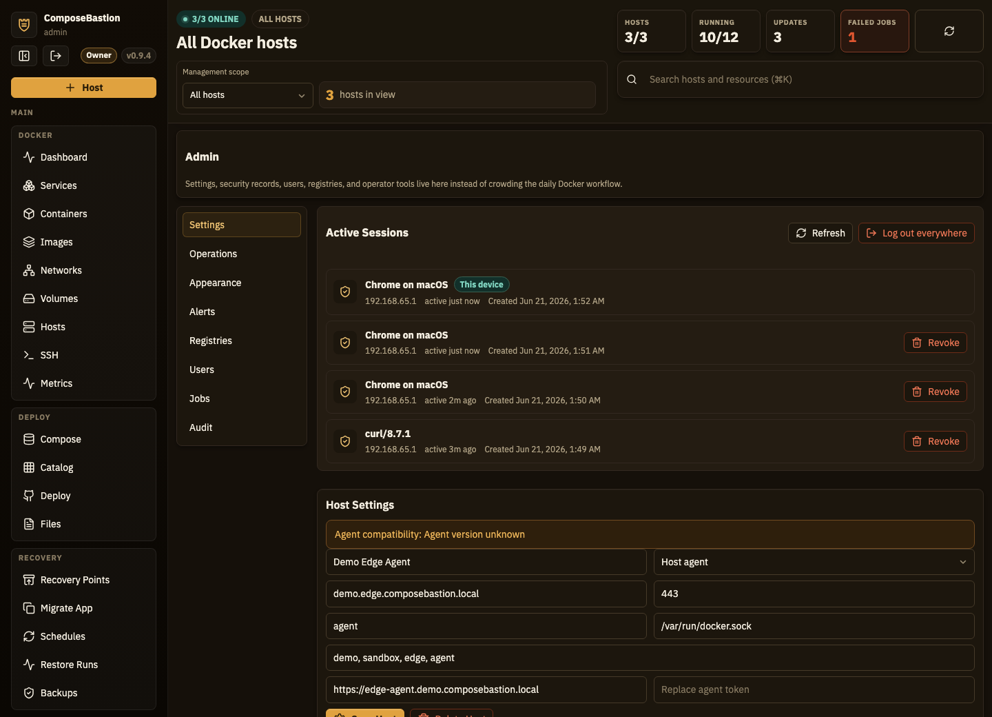Open Volumes in the sidebar
This screenshot has height=717, width=992.
(x=84, y=299)
